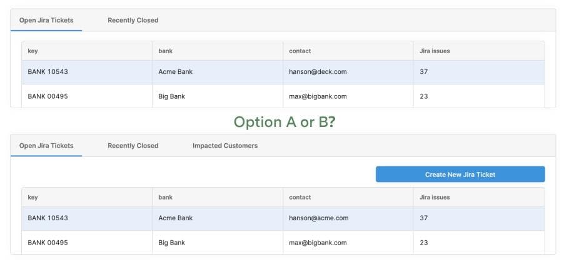Click Jira issues header under Create button
The width and height of the screenshot is (569, 269).
click(x=435, y=197)
